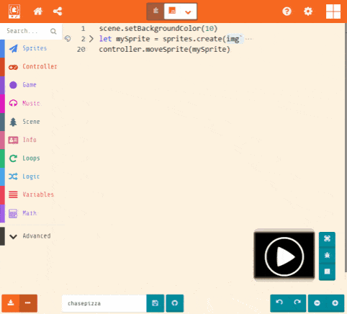Open the debugger bug icon

327,255
